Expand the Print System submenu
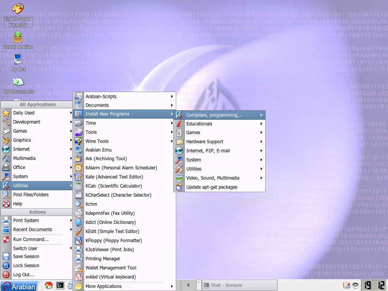Image resolution: width=388 pixels, height=291 pixels. tap(37, 221)
